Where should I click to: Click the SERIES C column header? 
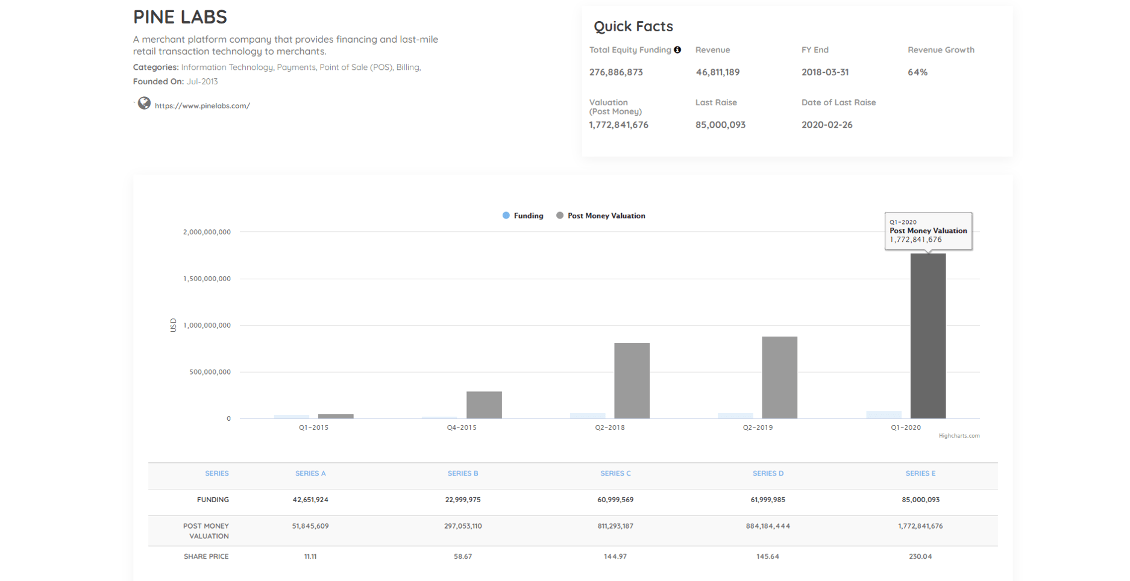pyautogui.click(x=615, y=474)
